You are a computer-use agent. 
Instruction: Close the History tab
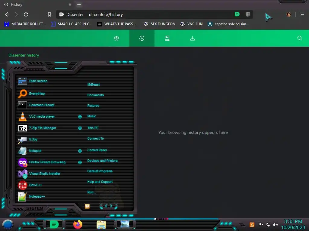[x=70, y=5]
